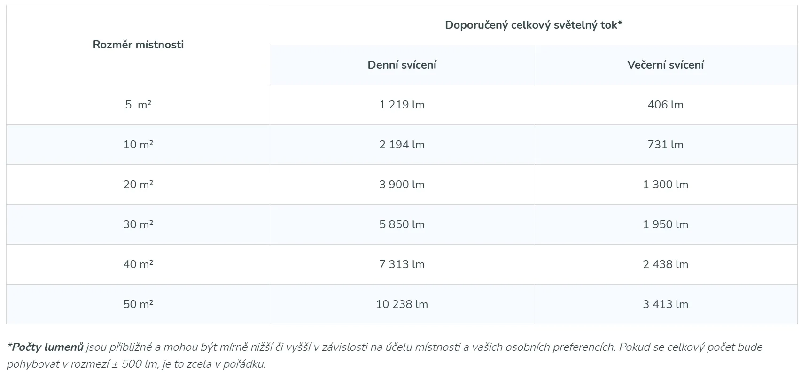801x378 pixels.
Task: Click the 10 238 lm value
Action: coord(402,304)
